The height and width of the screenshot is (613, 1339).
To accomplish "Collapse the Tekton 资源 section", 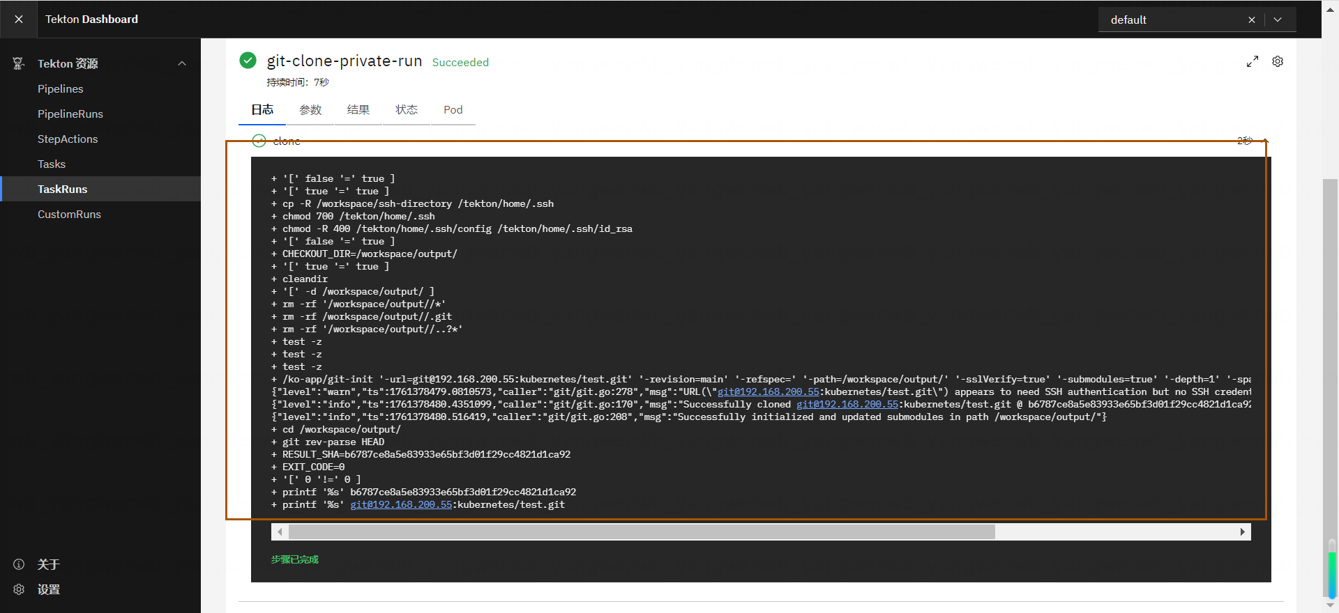I will (182, 63).
